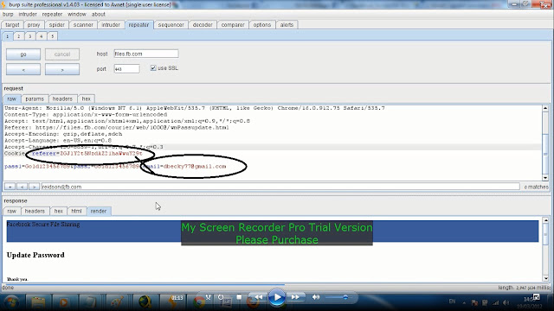Open the repeater menu in menu bar
554x311 pixels.
52,14
